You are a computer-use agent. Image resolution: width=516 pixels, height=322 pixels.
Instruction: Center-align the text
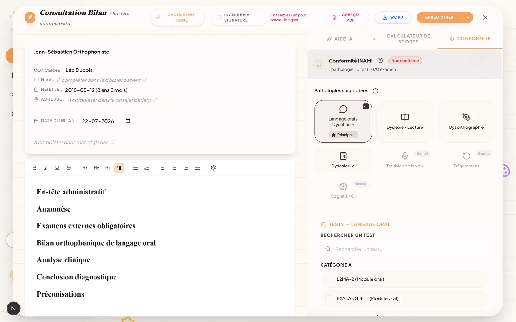pos(174,168)
